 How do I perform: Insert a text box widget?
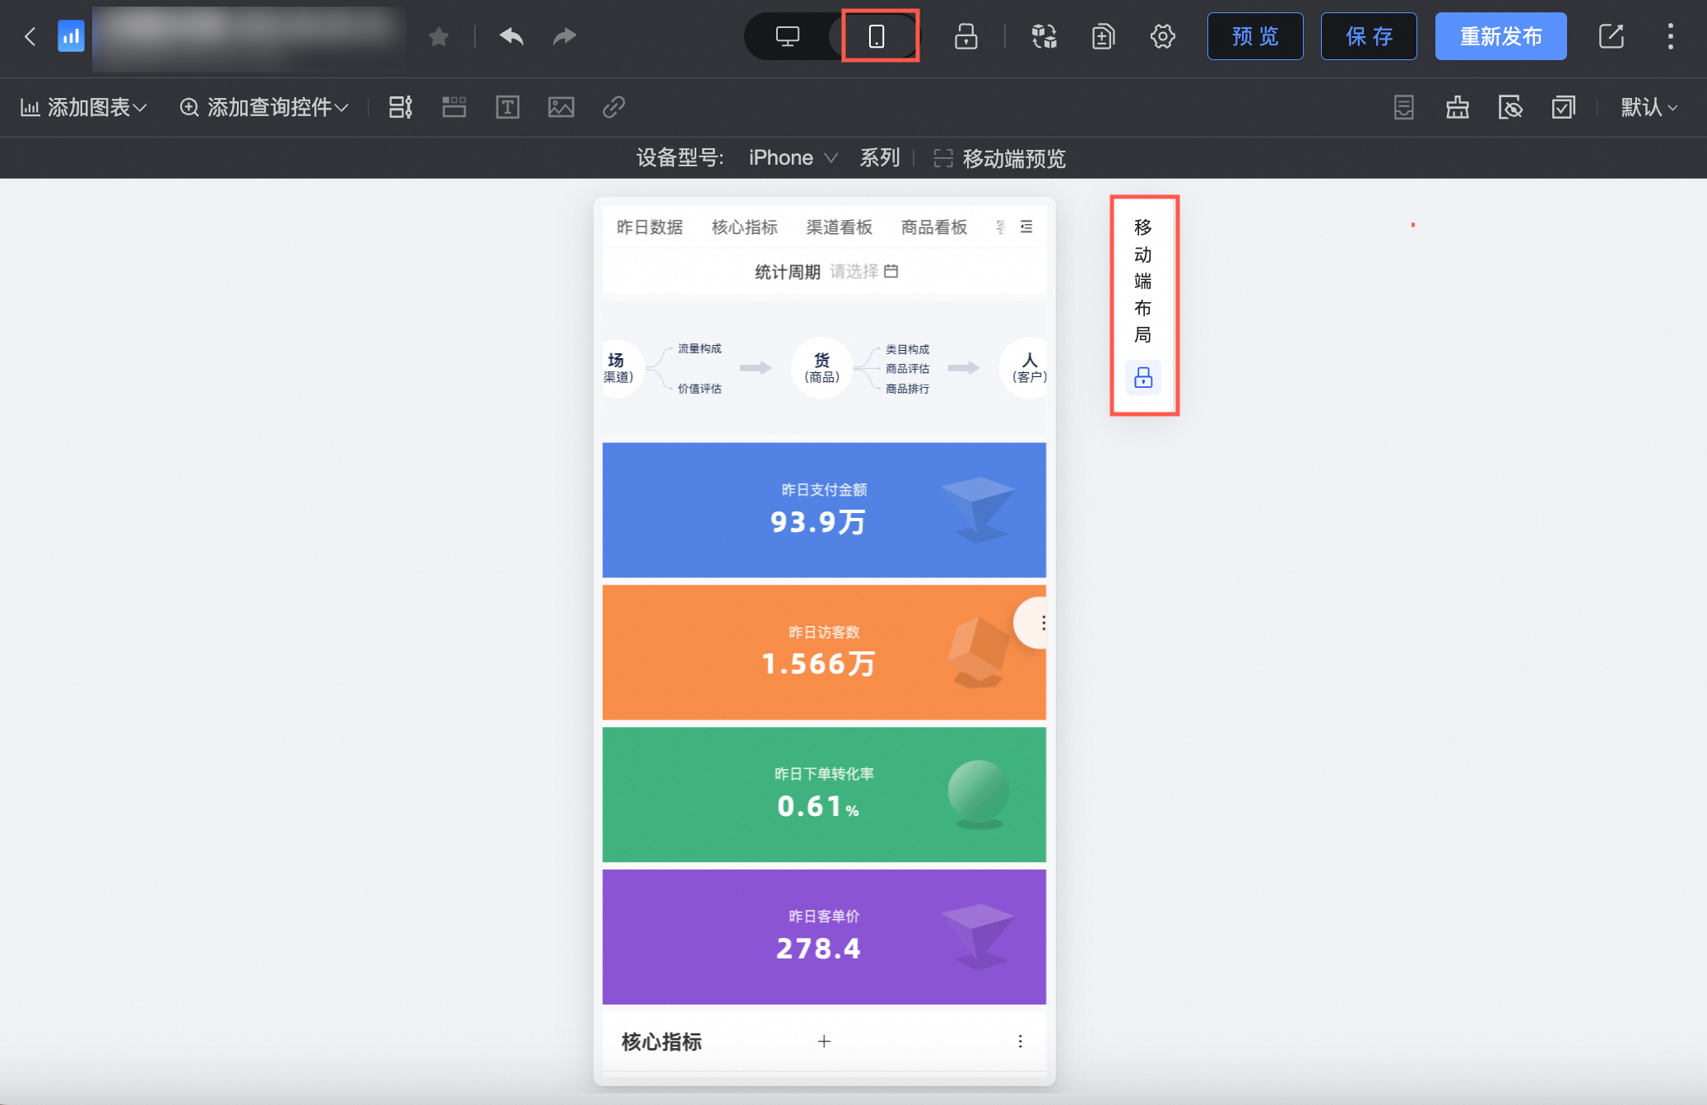coord(508,107)
